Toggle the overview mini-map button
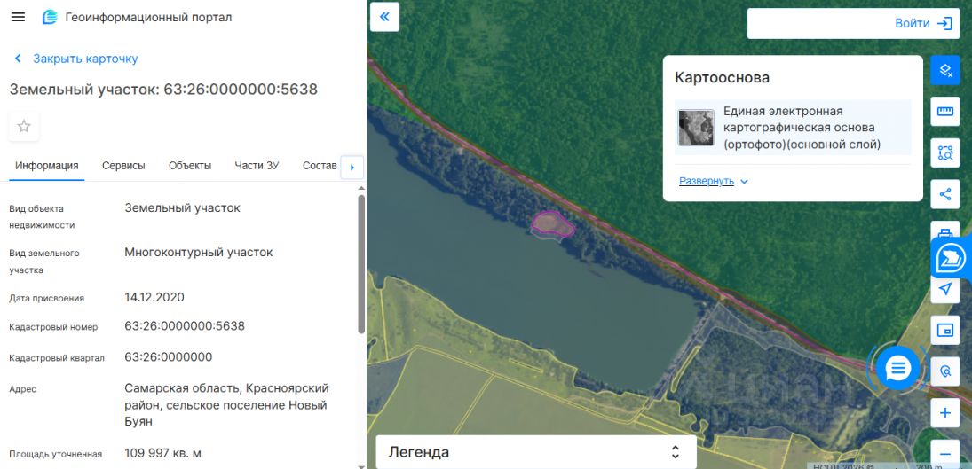 pos(945,331)
